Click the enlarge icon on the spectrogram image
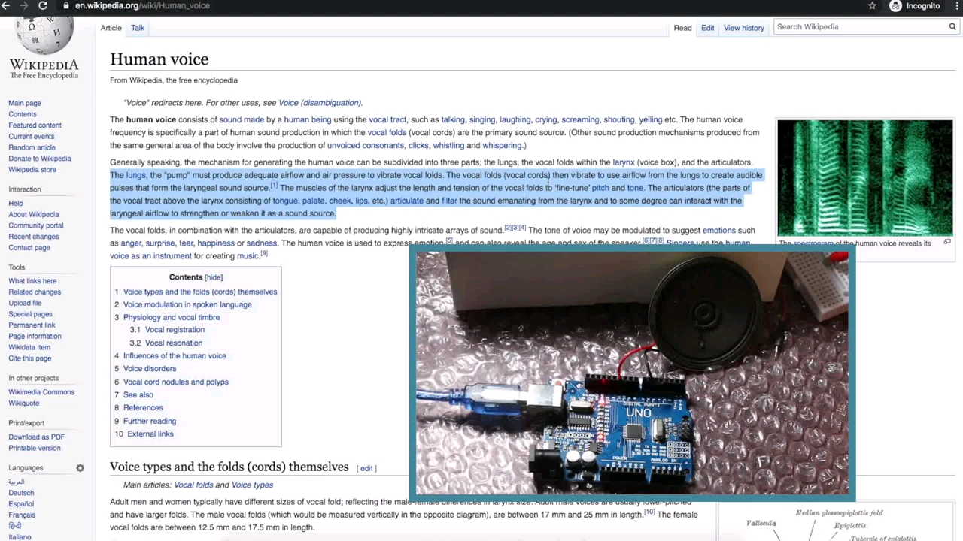The width and height of the screenshot is (963, 541). point(946,241)
